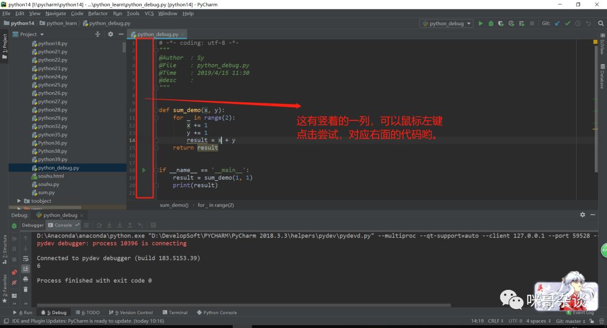Clear console with the trash can icon
607x328 pixels.
coord(25,289)
